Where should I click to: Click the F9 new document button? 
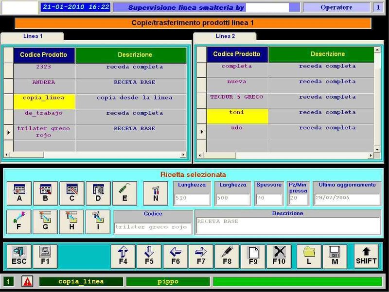pos(253,257)
